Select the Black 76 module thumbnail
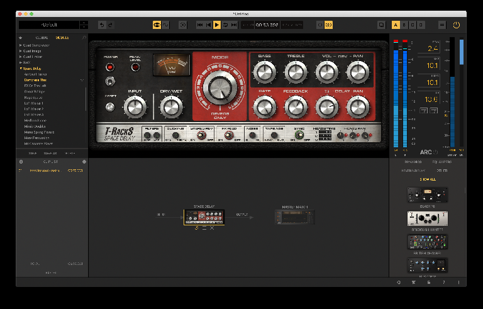This screenshot has height=309, width=483. (428, 195)
